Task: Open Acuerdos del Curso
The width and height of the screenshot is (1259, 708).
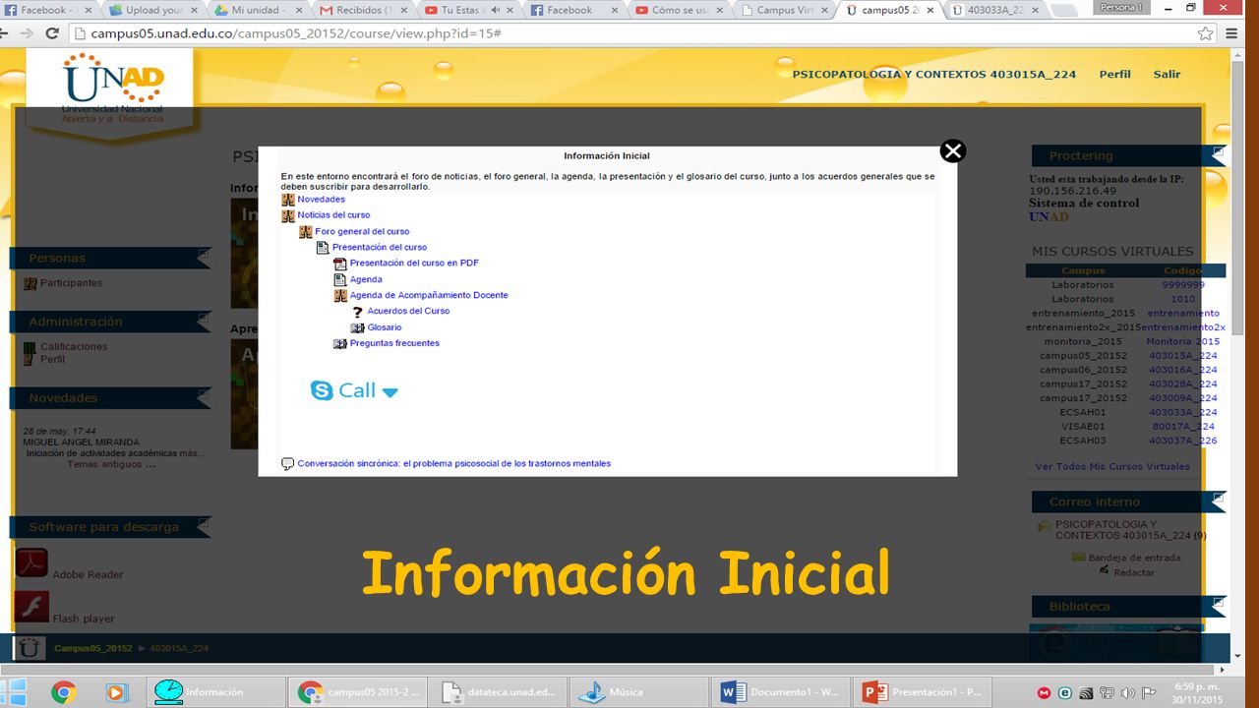Action: 408,312
